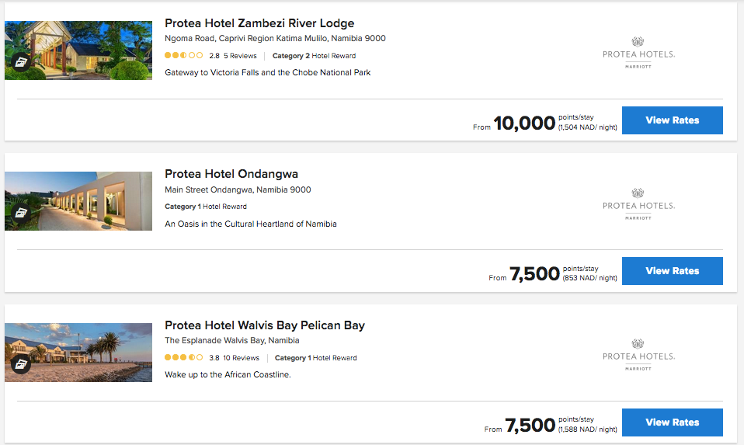Open photo gallery icon on Ondangwa hotel
744x445 pixels.
[21, 212]
